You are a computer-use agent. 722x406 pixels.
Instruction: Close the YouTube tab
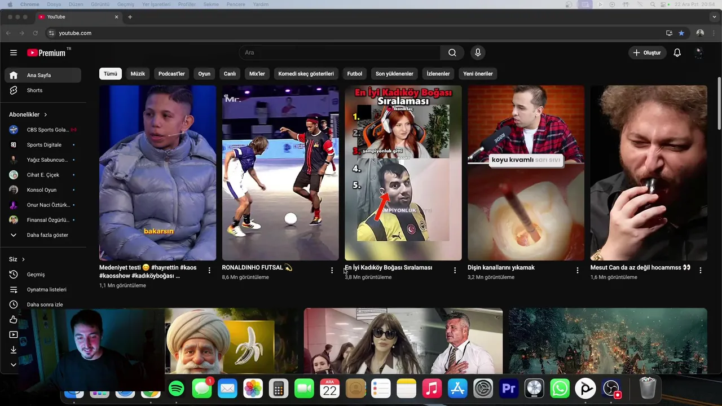[x=117, y=17]
